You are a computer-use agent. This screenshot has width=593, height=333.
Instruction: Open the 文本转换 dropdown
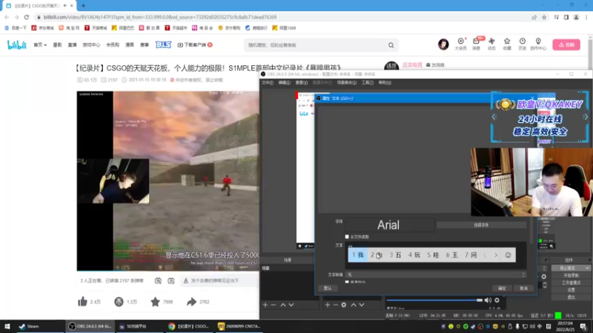[435, 275]
